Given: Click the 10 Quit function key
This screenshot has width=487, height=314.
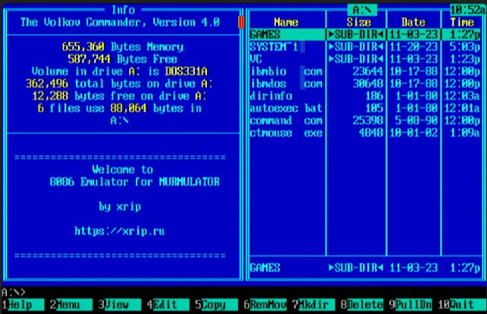Looking at the screenshot, I should pos(462,305).
